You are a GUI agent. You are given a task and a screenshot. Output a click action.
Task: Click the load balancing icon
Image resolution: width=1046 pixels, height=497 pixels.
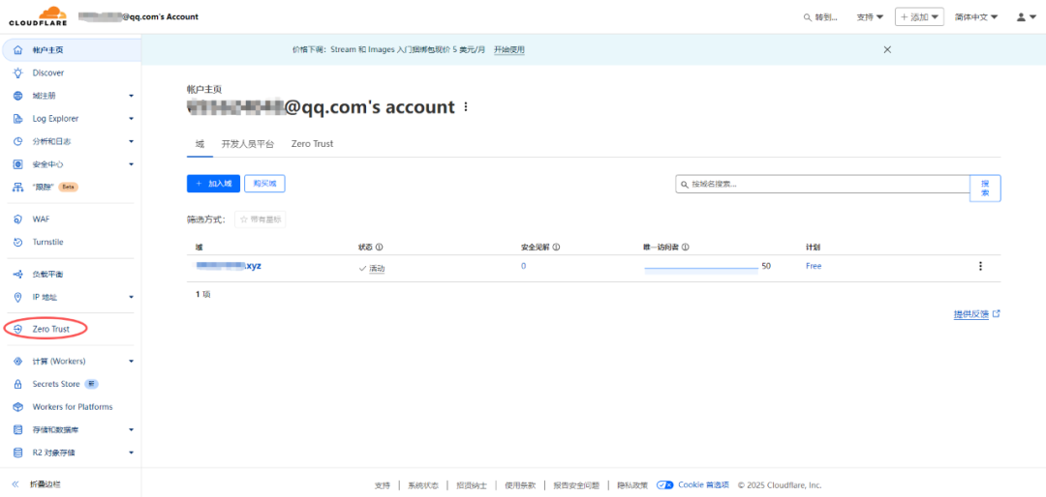(18, 274)
